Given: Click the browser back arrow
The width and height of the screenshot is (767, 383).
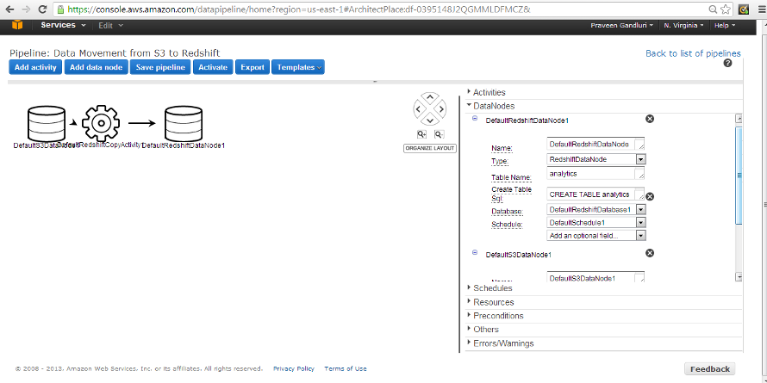Looking at the screenshot, I should (x=9, y=9).
